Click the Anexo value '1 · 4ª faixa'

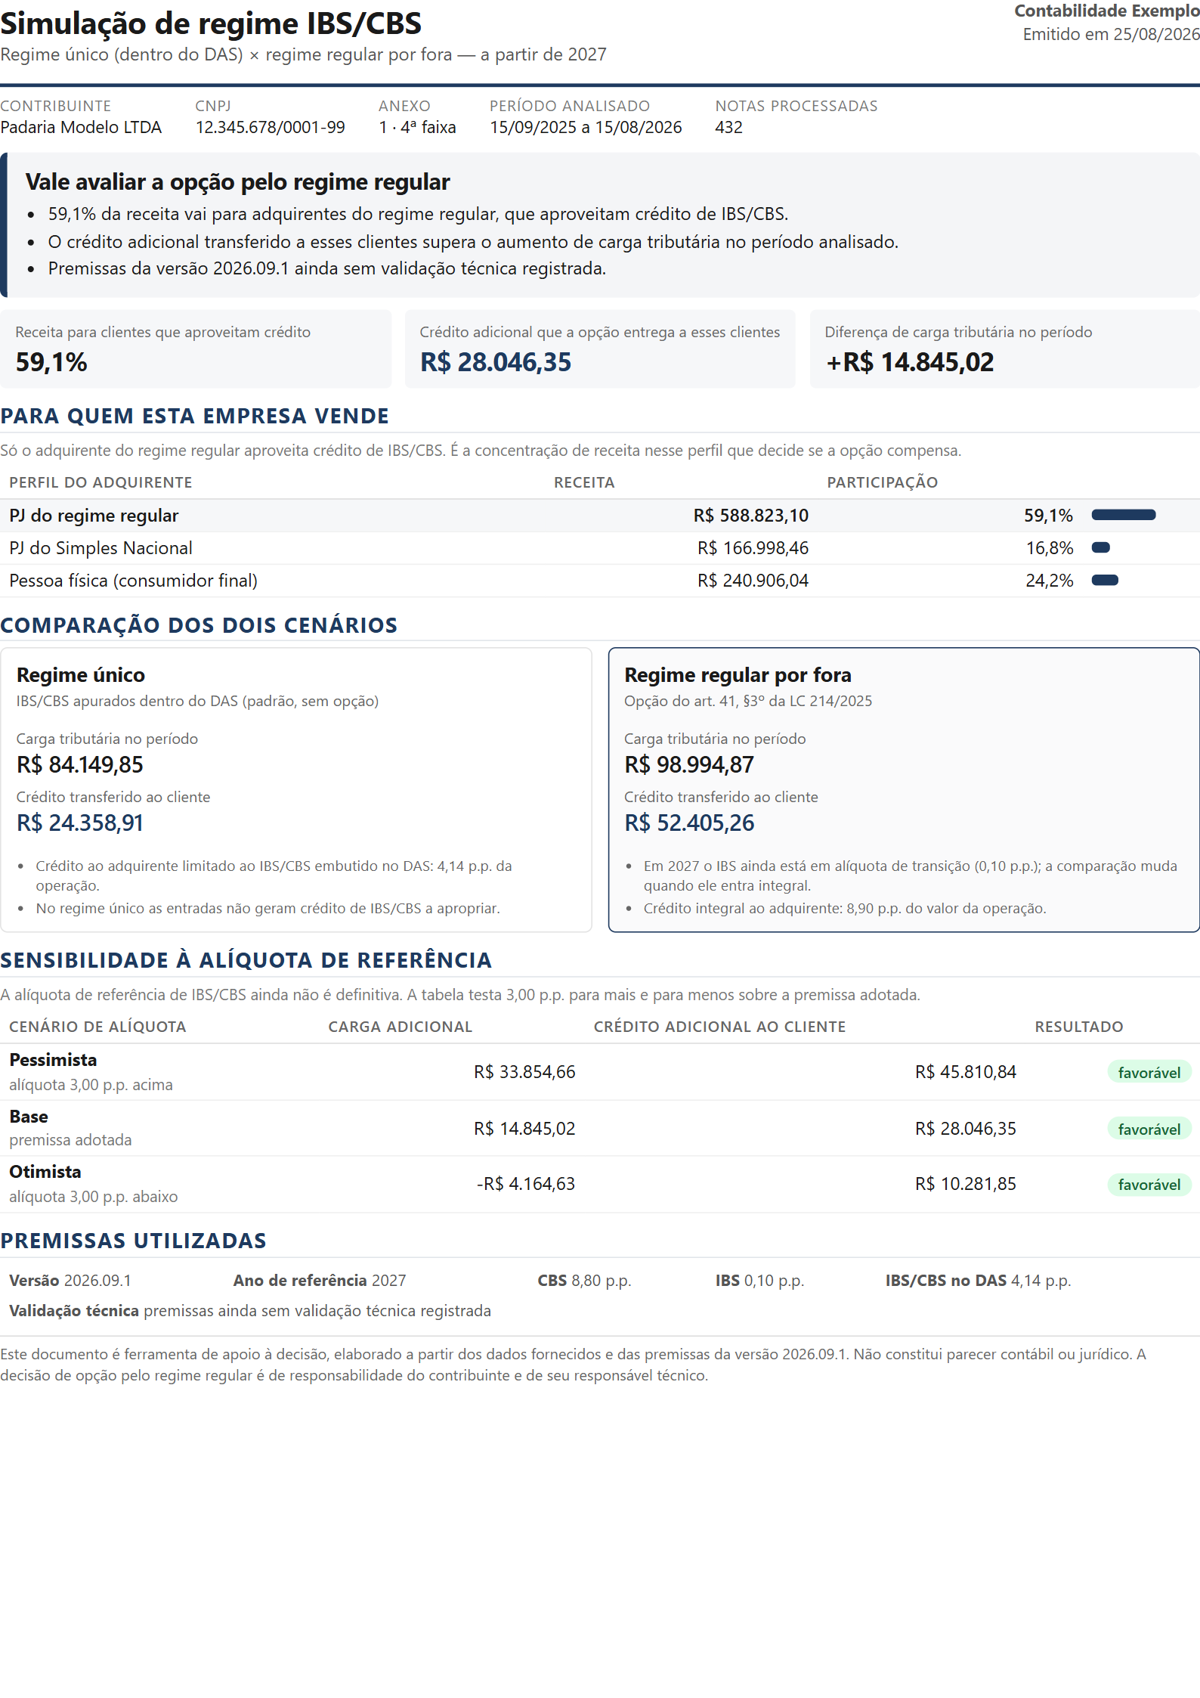417,127
